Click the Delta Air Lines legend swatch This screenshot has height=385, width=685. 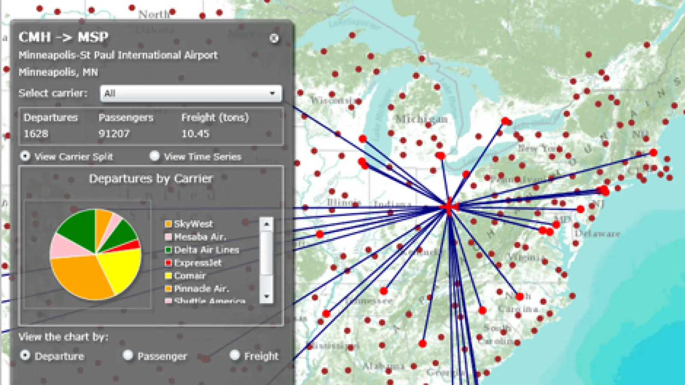click(168, 250)
